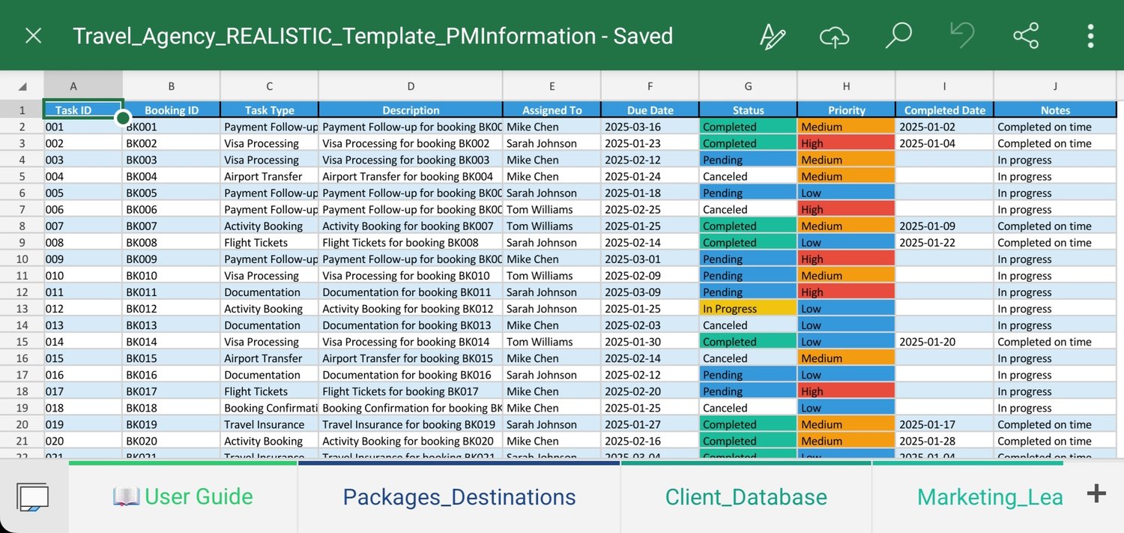Add a new sheet with plus icon
This screenshot has width=1124, height=533.
click(1096, 493)
